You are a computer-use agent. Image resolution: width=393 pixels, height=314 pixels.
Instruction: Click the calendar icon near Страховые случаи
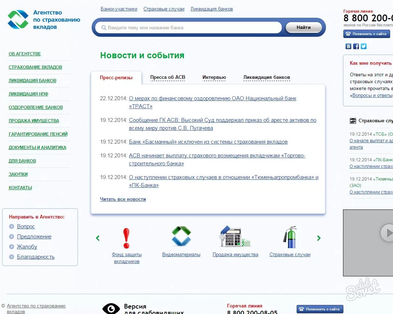(353, 121)
